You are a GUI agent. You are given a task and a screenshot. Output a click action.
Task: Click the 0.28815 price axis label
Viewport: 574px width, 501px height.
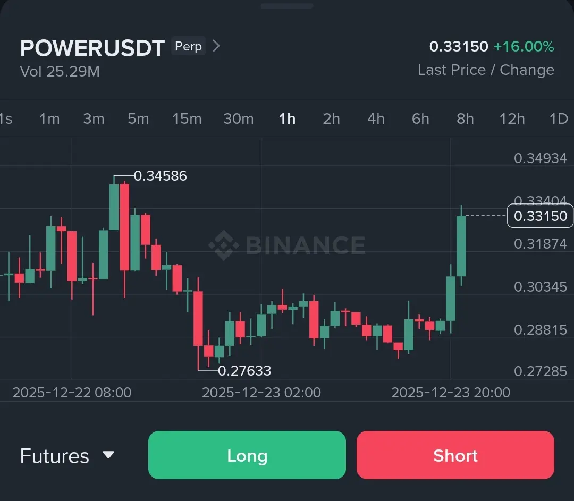(x=541, y=330)
